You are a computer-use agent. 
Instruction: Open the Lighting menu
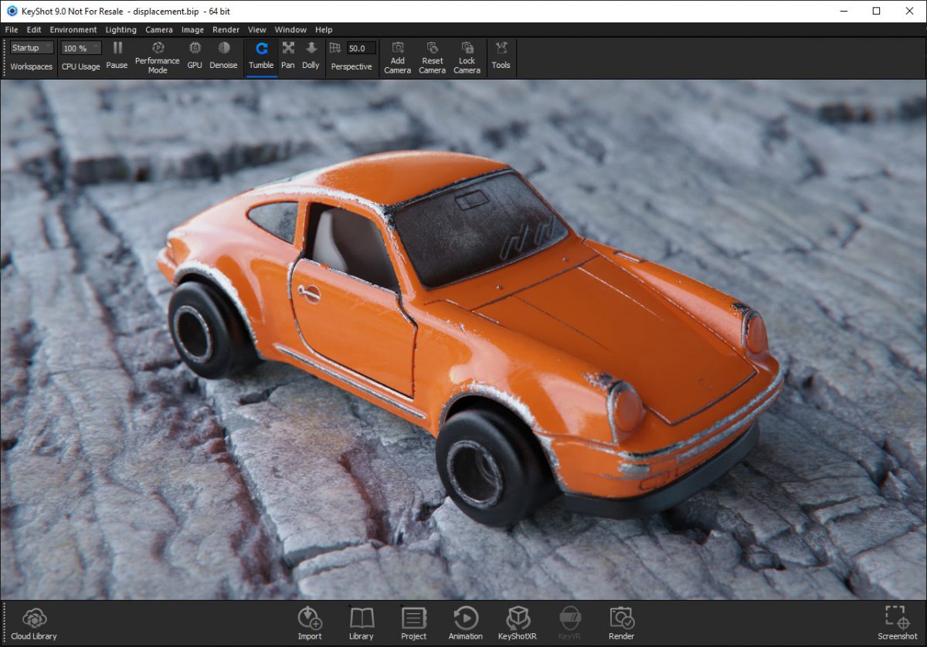click(121, 29)
